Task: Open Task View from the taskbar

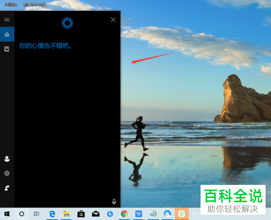Action: pyautogui.click(x=36, y=214)
